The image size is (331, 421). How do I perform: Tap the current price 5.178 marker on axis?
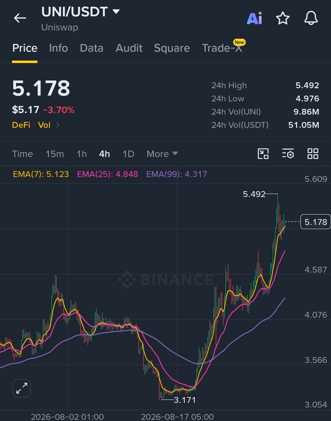click(x=315, y=222)
